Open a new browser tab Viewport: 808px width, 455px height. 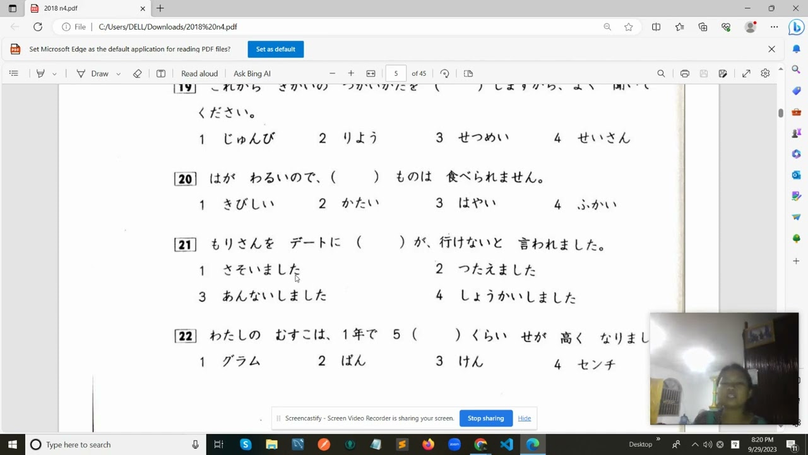[160, 8]
